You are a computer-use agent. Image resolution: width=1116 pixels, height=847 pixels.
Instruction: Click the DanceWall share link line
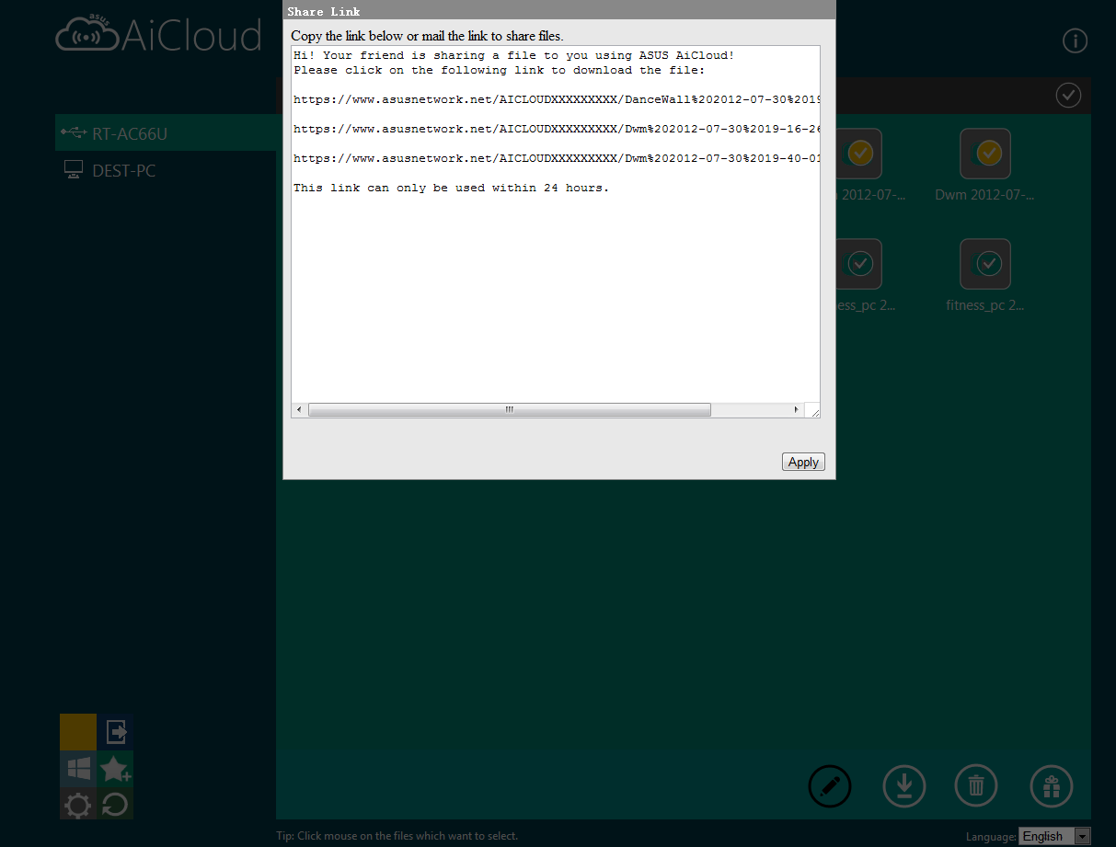[x=557, y=99]
